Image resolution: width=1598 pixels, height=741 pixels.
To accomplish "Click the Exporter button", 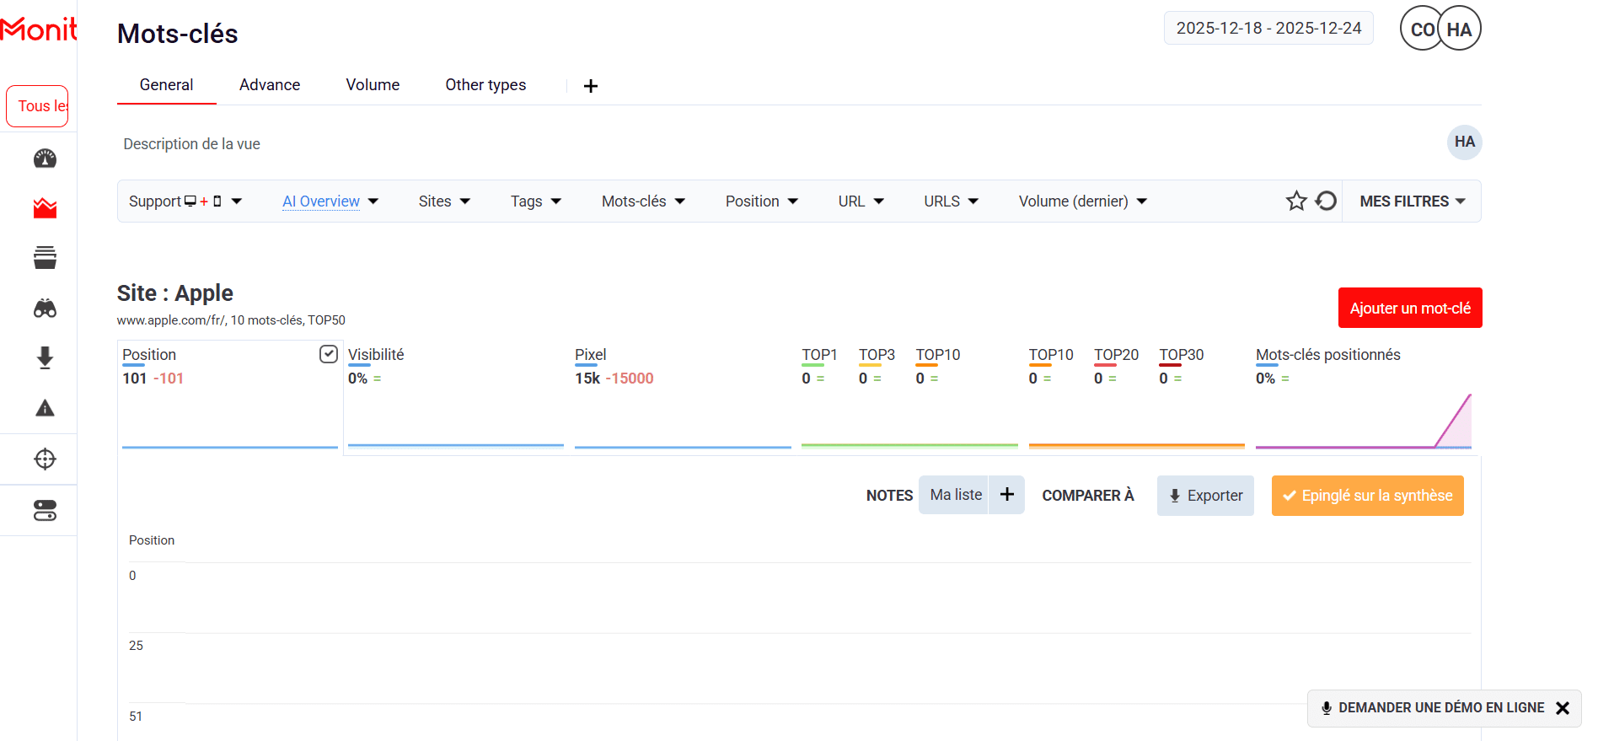I will click(x=1205, y=496).
